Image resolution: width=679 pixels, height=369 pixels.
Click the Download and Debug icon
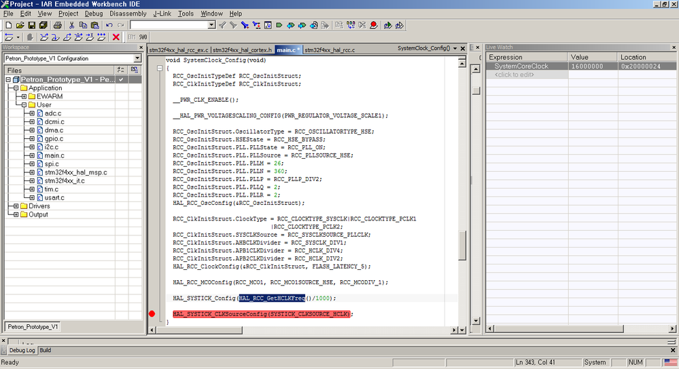pyautogui.click(x=387, y=25)
